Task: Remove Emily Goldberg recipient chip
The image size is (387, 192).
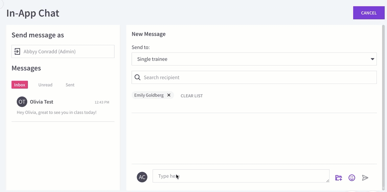Action: tap(169, 95)
